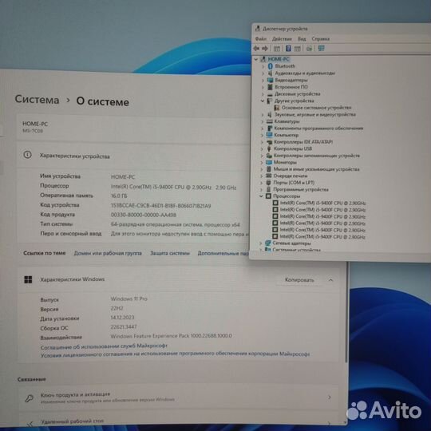Click the Back arrow in Device Manager toolbar

[256, 49]
